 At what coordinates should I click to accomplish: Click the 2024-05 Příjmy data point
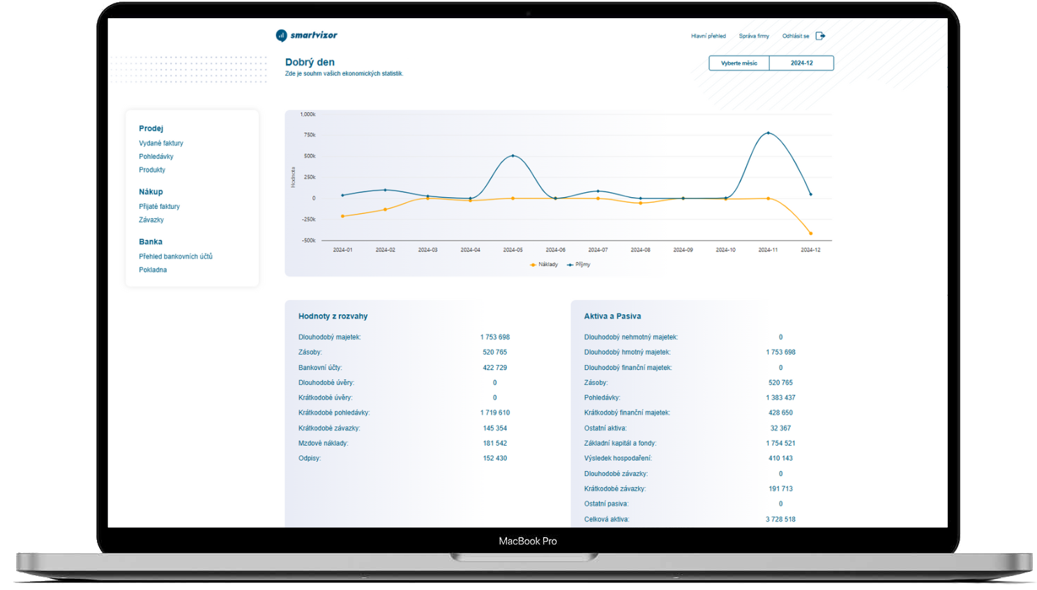(x=513, y=156)
